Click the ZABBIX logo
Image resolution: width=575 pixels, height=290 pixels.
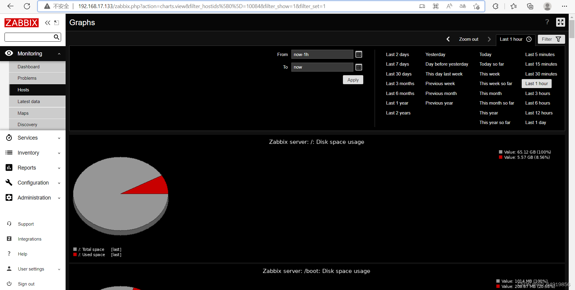pyautogui.click(x=22, y=23)
